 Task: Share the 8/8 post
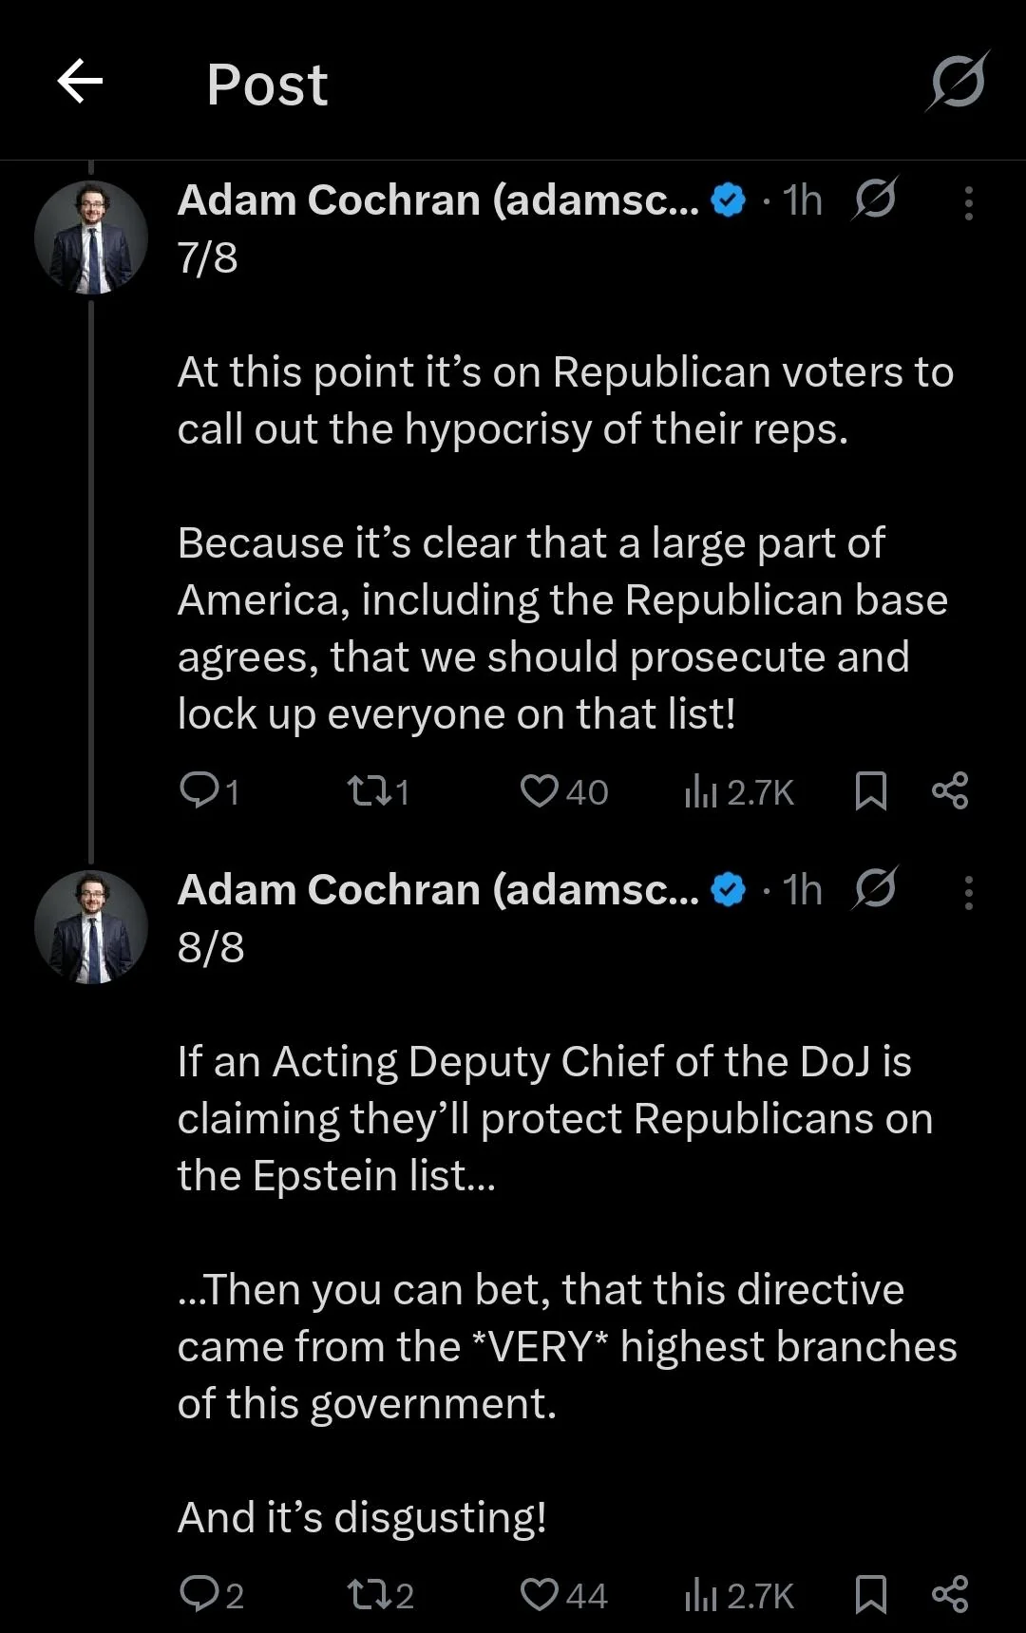[950, 1594]
